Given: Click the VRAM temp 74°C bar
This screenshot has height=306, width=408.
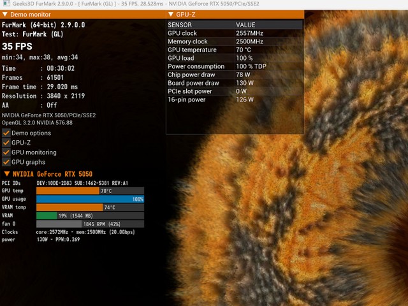Looking at the screenshot, I should pyautogui.click(x=90, y=207).
